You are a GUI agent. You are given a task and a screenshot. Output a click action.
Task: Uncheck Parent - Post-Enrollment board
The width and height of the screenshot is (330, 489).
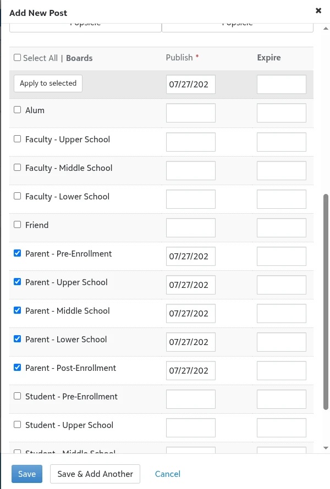point(18,368)
